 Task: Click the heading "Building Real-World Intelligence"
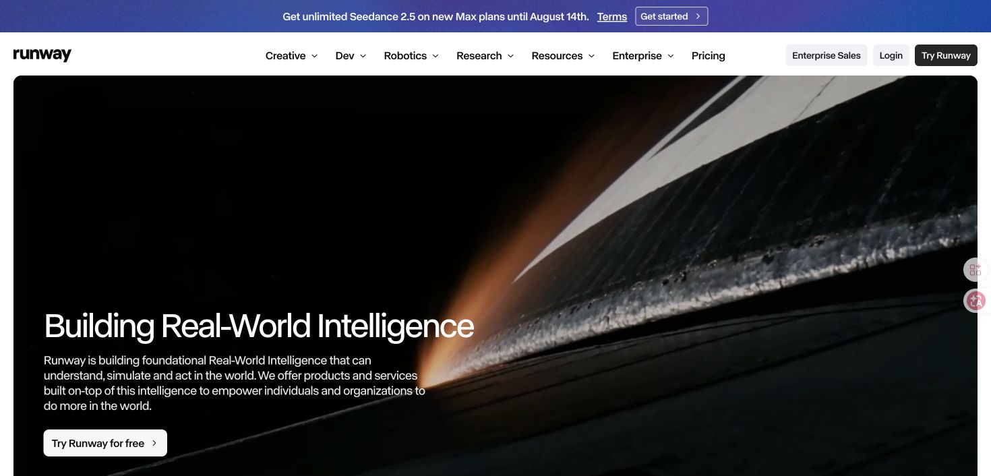259,326
